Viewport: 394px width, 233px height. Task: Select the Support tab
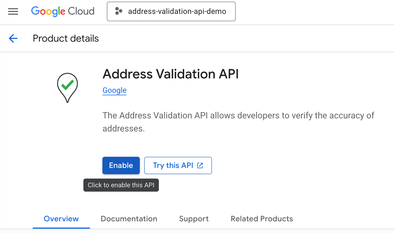coord(193,219)
